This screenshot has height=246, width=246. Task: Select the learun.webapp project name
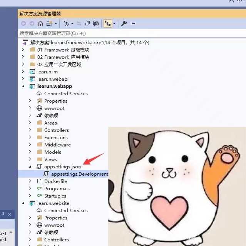tap(55, 86)
